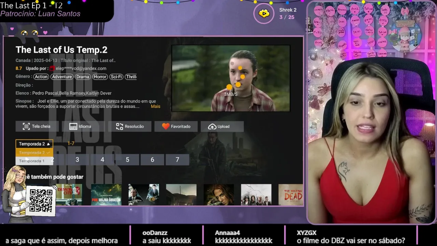Click the uploader email elep****vod@yandex.com
This screenshot has width=437, height=246.
click(x=81, y=68)
